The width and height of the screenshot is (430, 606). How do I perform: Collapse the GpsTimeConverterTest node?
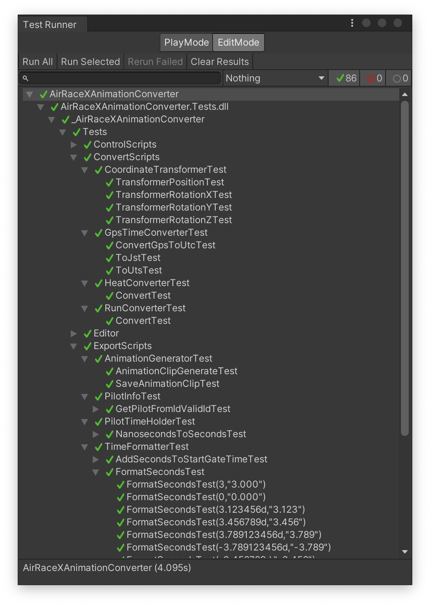pos(85,233)
